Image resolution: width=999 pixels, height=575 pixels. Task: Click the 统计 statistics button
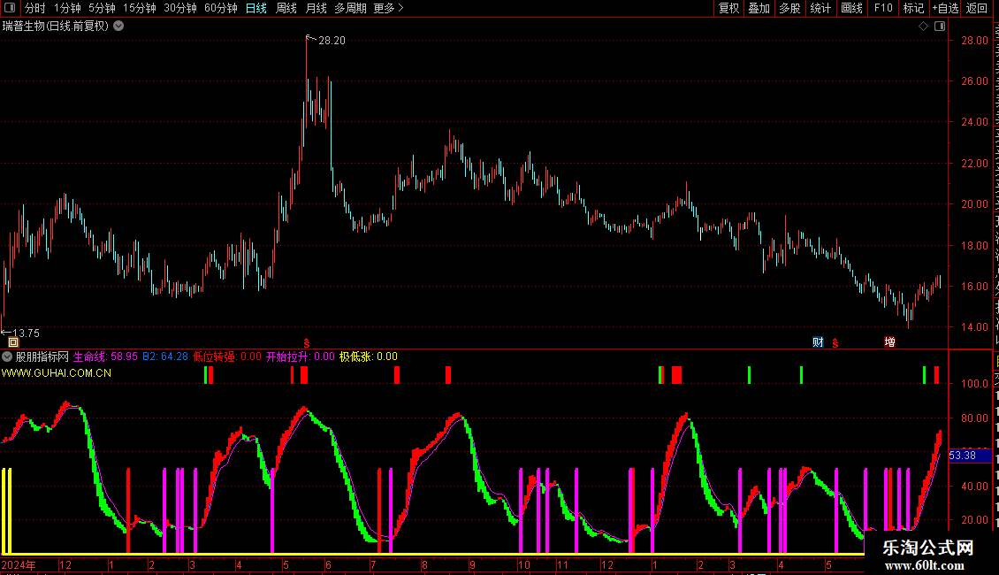(820, 8)
